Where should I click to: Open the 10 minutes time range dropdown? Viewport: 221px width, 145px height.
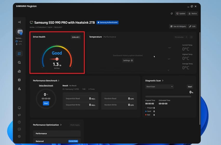click(x=181, y=37)
